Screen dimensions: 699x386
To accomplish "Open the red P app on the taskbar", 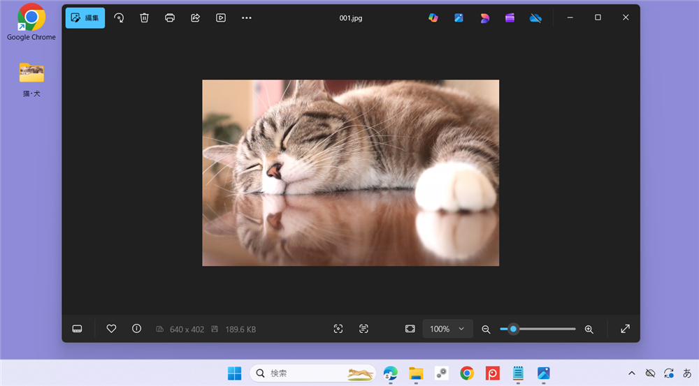I will (493, 373).
